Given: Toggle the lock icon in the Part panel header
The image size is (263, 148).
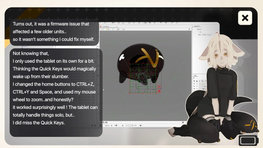Looking at the screenshot, I should pos(197,81).
